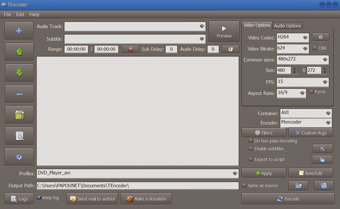Image resolution: width=340 pixels, height=209 pixels.
Task: Click the Range start time field
Action: [76, 49]
